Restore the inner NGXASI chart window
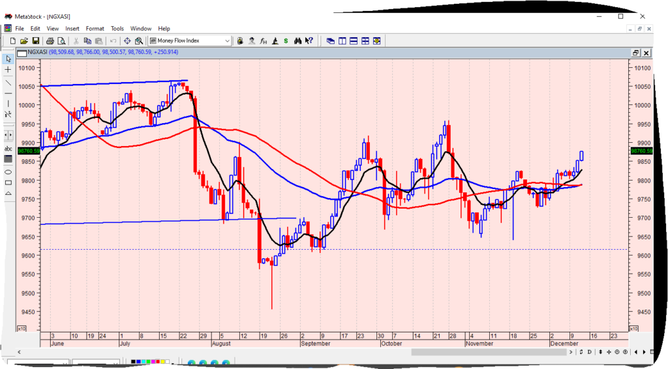This screenshot has height=369, width=668. 635,53
